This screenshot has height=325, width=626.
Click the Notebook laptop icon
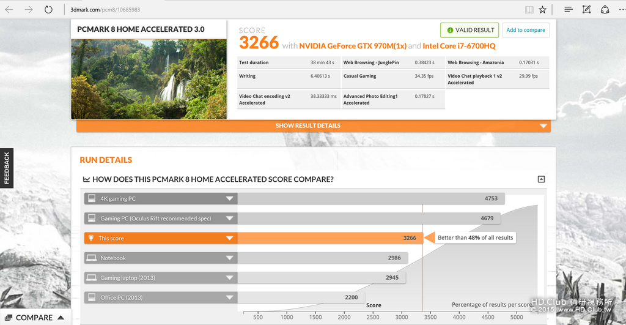[x=92, y=258]
